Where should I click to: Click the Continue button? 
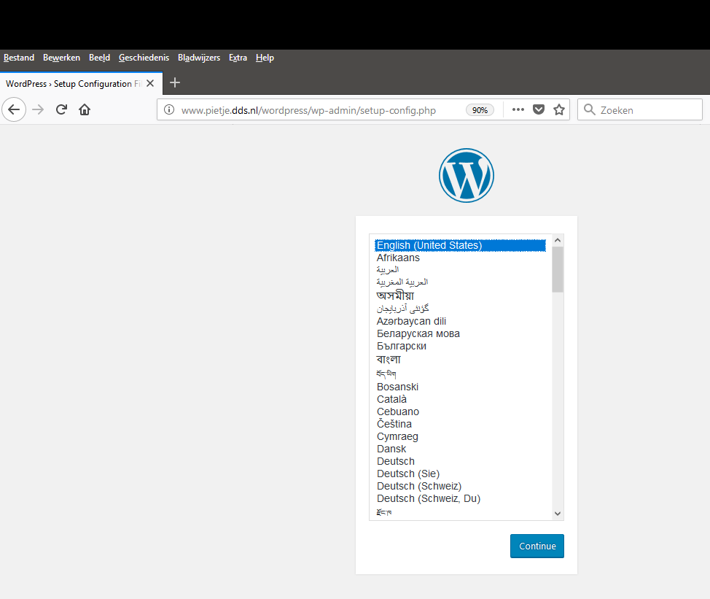coord(537,546)
